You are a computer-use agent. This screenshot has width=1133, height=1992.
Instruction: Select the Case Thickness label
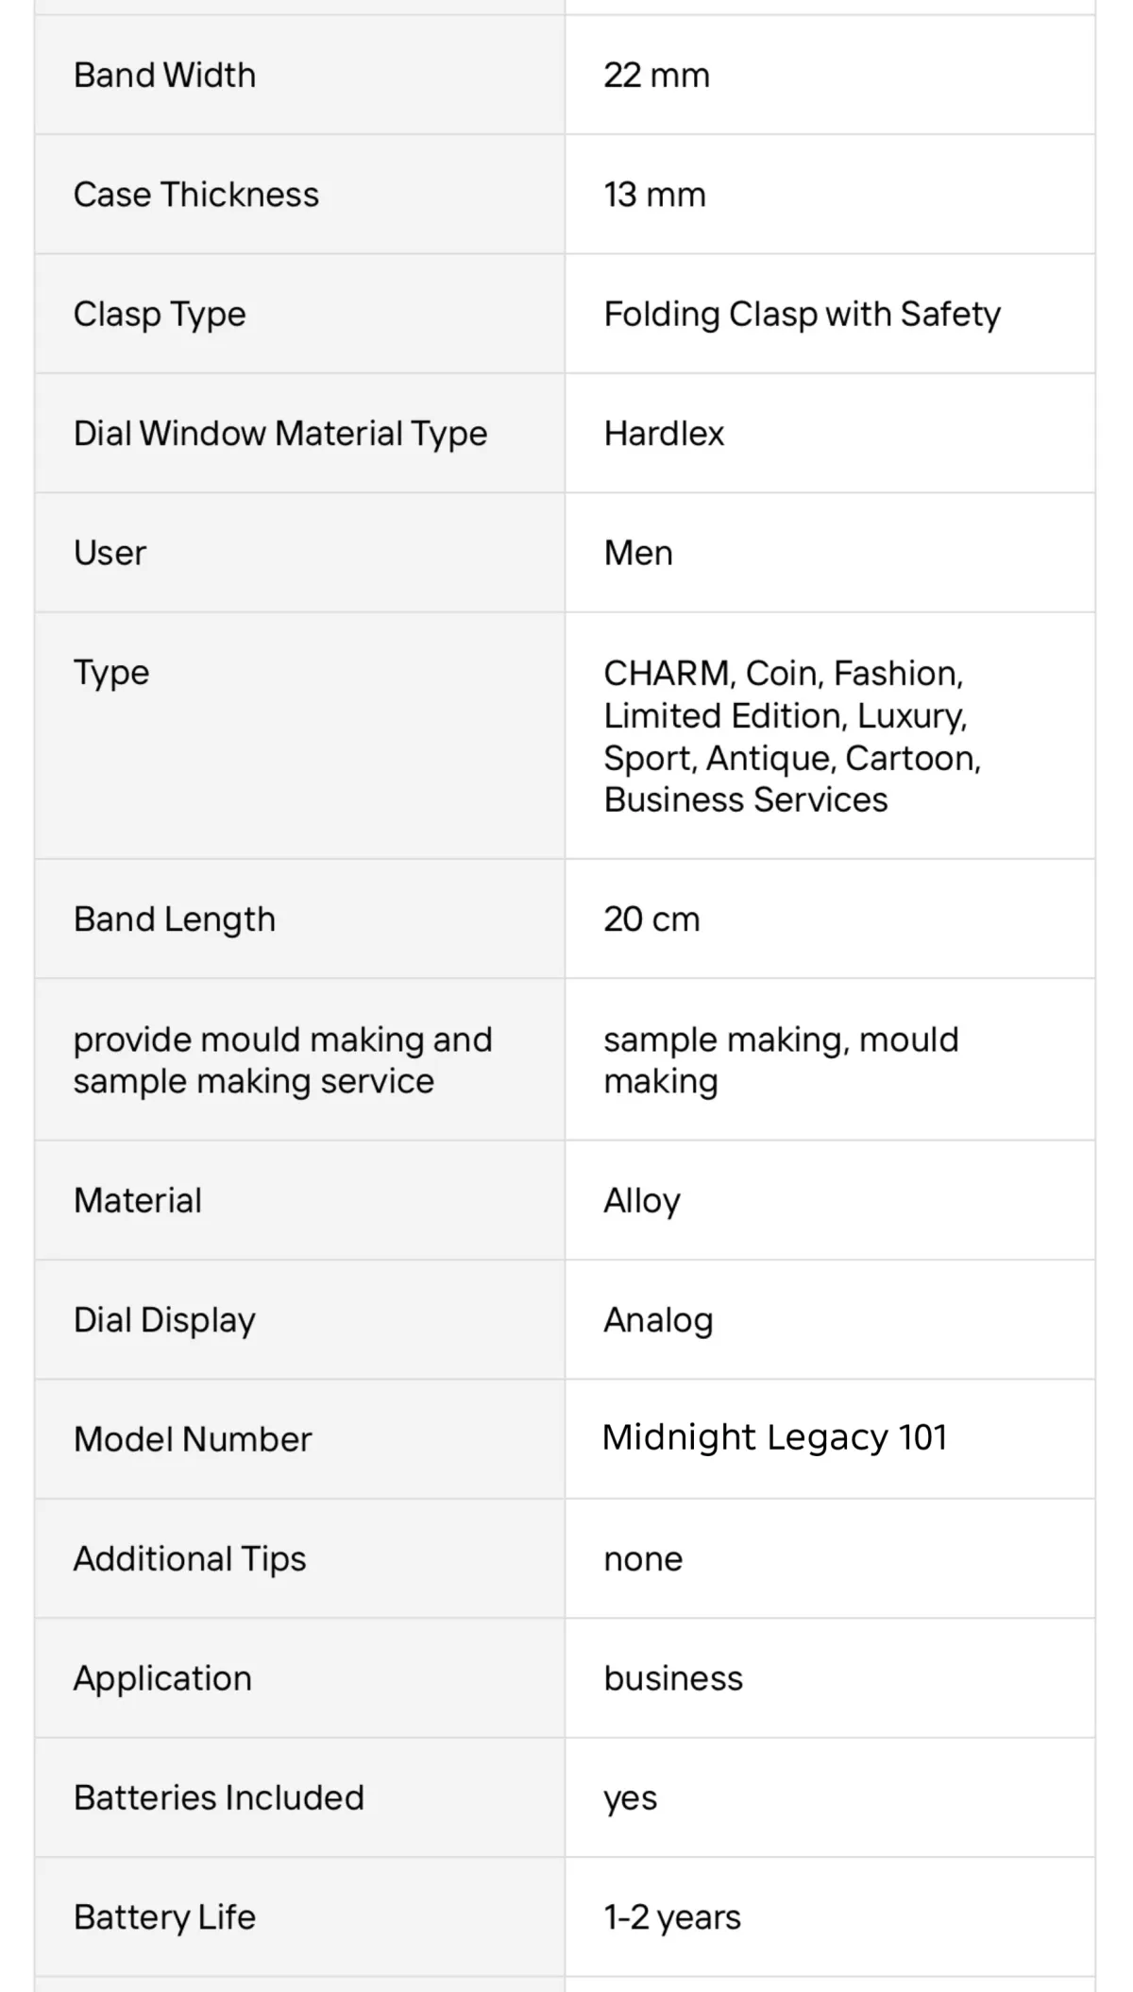(x=196, y=195)
